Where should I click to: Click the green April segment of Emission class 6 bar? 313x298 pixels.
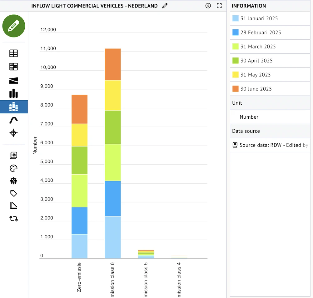[x=113, y=127]
